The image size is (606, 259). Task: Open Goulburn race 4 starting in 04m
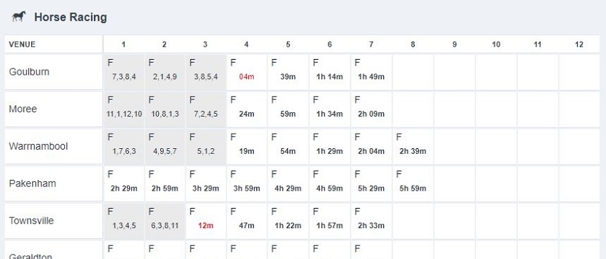click(246, 72)
